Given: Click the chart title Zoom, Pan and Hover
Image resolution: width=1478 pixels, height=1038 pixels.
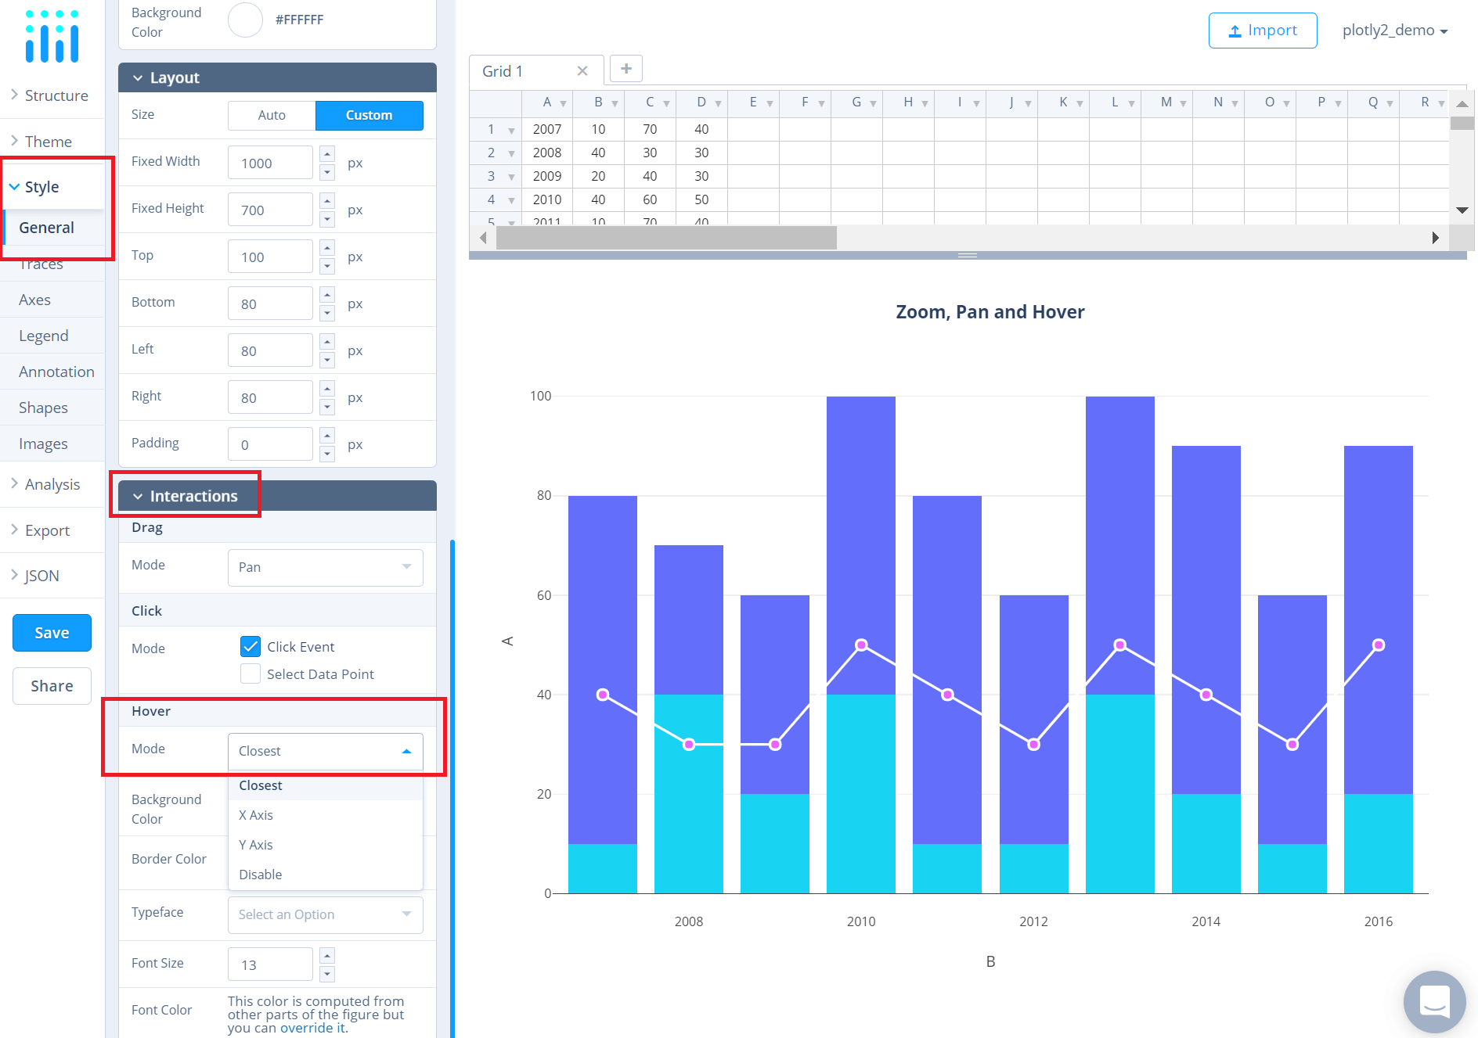Looking at the screenshot, I should [x=990, y=312].
